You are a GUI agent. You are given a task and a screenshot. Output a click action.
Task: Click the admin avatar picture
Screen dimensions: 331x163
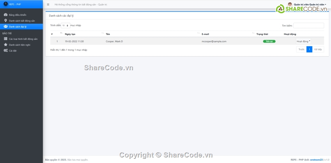coord(290,4)
